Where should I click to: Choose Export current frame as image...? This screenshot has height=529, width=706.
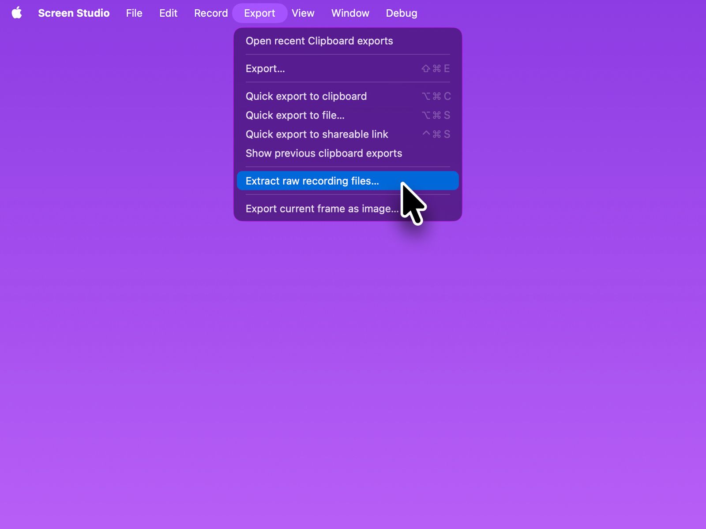321,209
